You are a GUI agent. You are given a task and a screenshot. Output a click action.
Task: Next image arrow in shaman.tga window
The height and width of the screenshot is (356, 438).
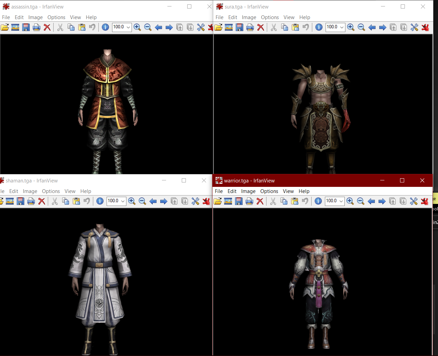[164, 201]
